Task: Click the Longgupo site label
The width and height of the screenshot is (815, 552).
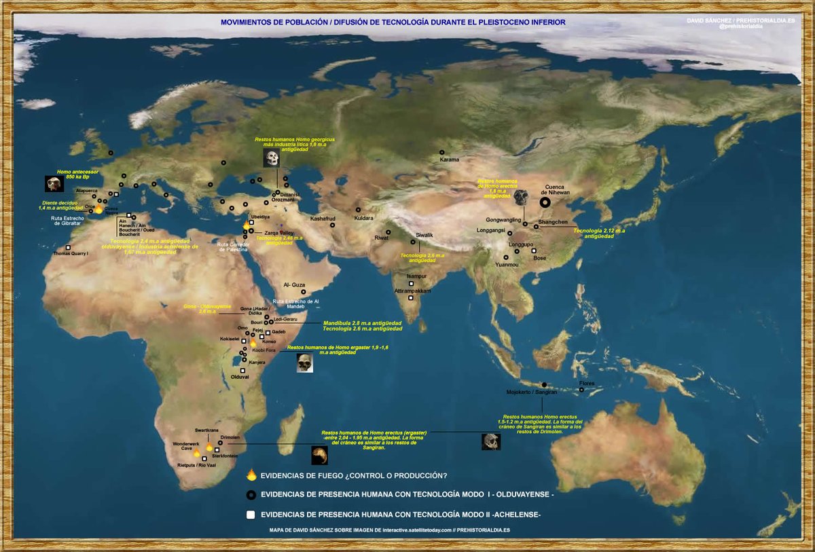Action: pos(520,244)
